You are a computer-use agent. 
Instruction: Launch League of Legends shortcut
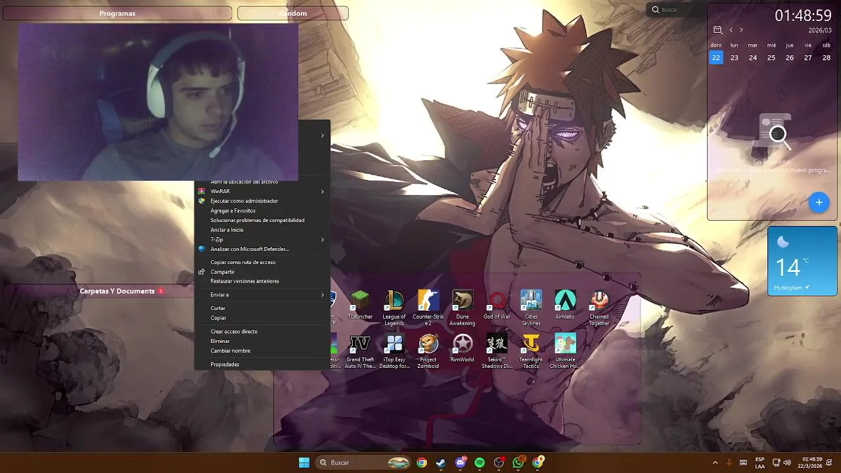(394, 307)
